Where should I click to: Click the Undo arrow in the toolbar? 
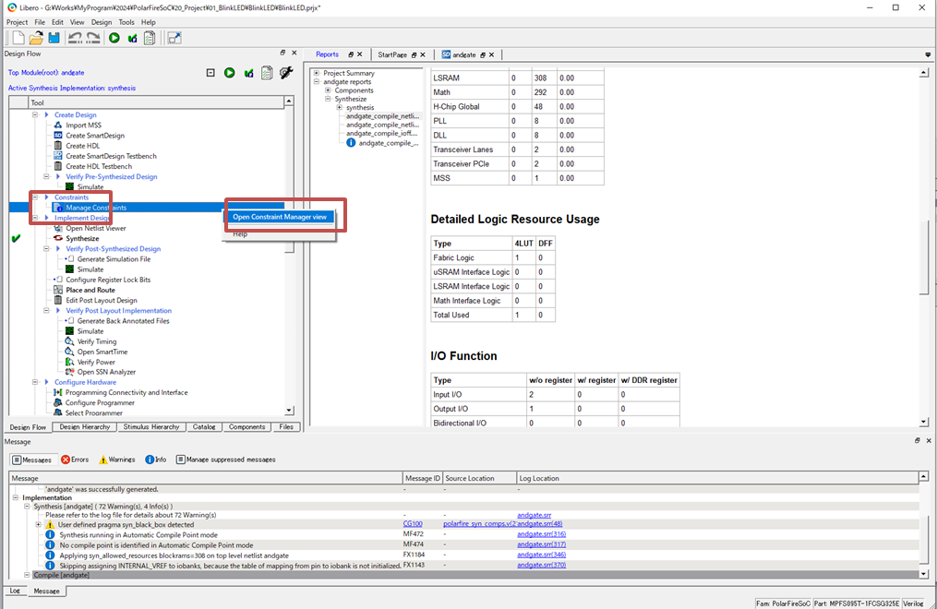[x=75, y=38]
